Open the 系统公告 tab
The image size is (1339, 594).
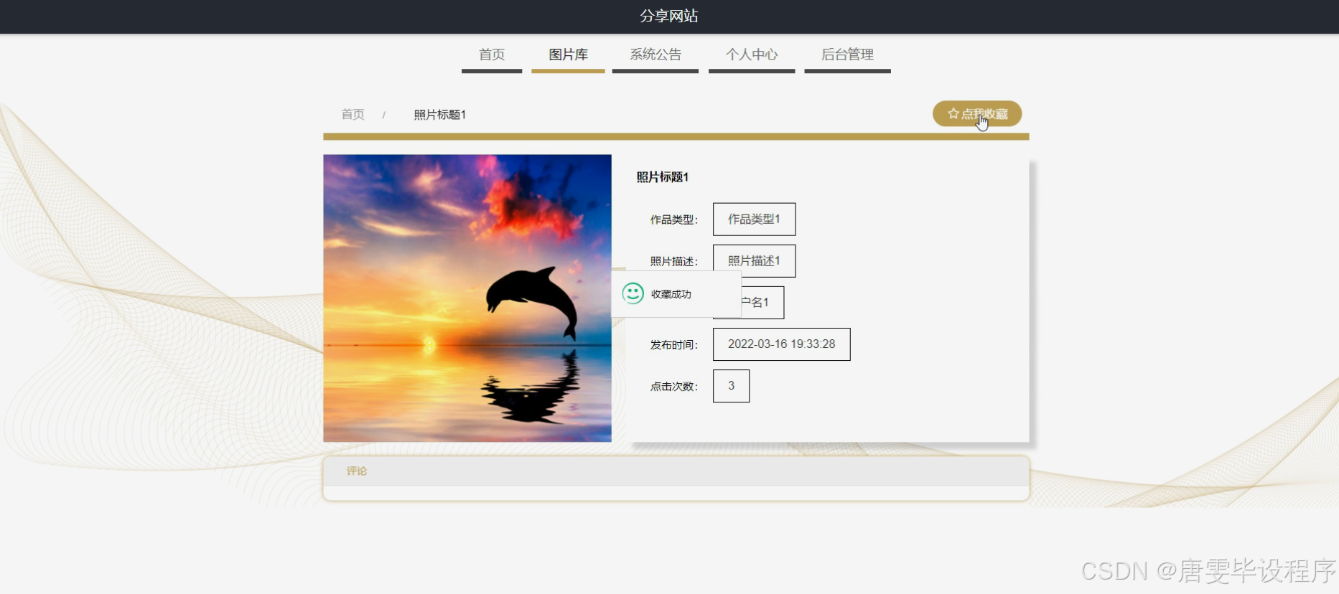tap(655, 55)
